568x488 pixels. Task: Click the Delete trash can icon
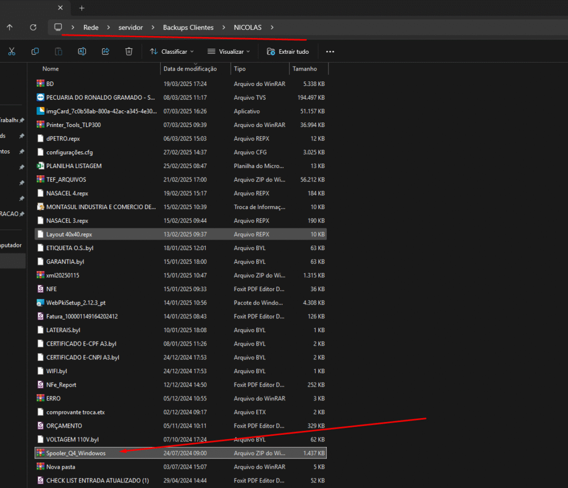[129, 52]
